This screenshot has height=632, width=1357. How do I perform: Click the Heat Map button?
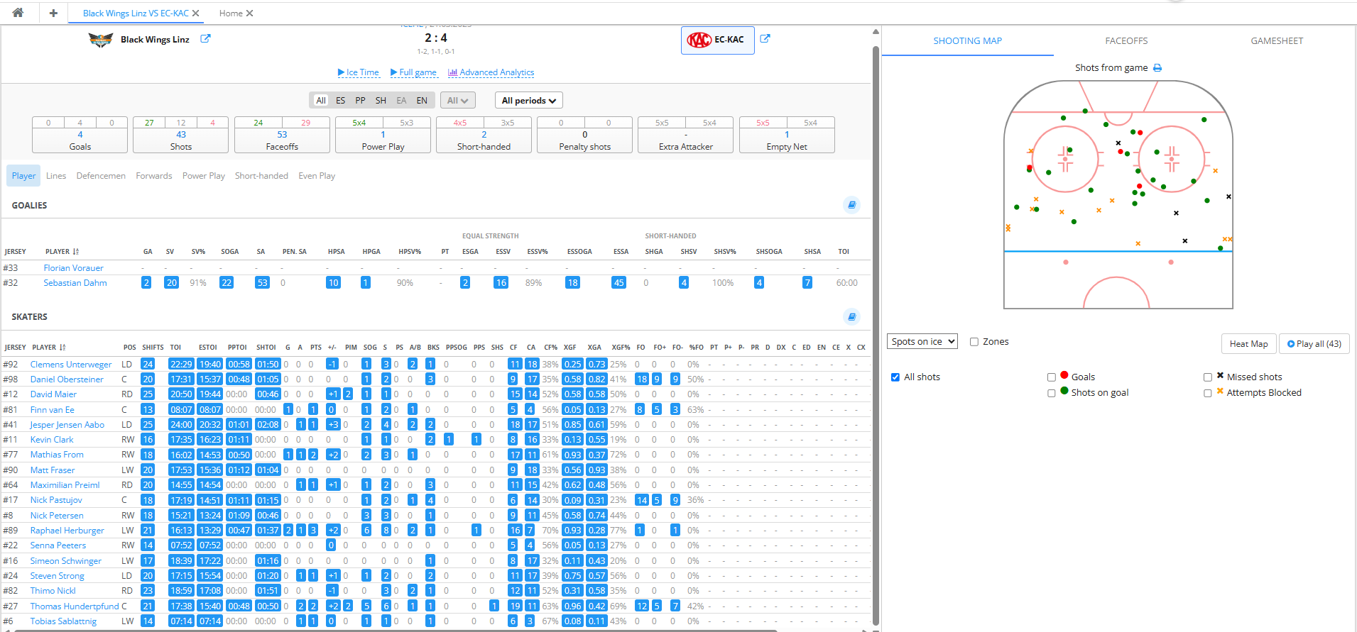click(x=1248, y=344)
